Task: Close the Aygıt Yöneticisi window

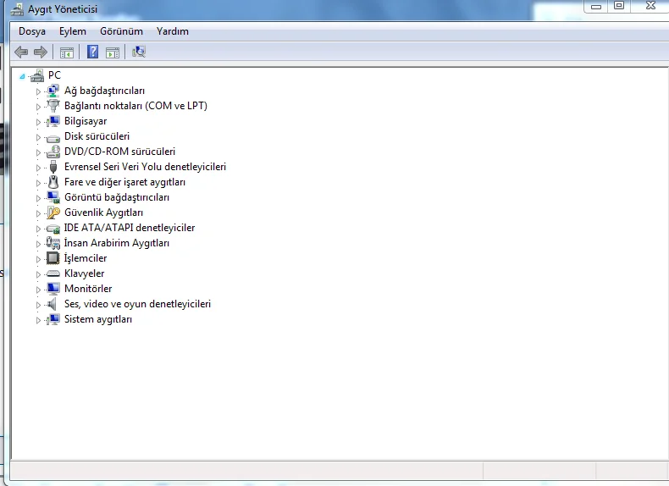Action: tap(650, 6)
